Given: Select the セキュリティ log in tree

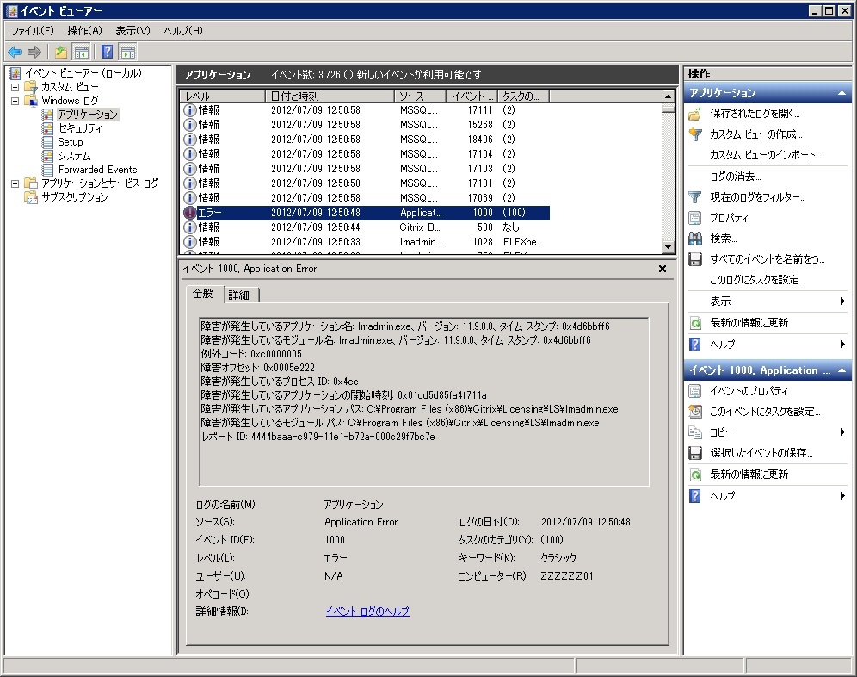Looking at the screenshot, I should [x=79, y=128].
